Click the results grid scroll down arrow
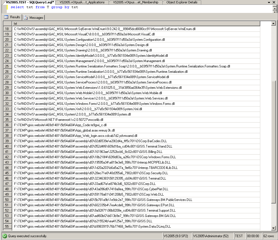The image size is (278, 240). click(273, 228)
